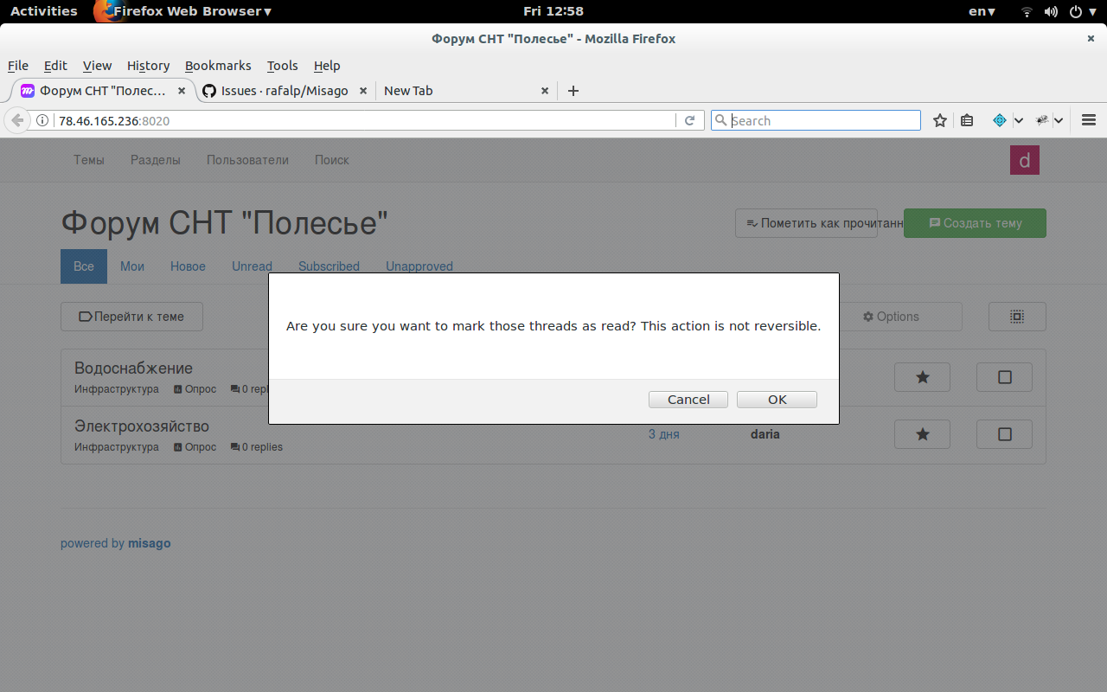Open the Bookmarks menu in the menu bar
This screenshot has height=692, width=1107.
(x=218, y=66)
